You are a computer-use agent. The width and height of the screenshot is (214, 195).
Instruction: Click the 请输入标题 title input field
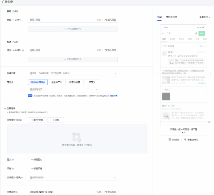(61, 20)
